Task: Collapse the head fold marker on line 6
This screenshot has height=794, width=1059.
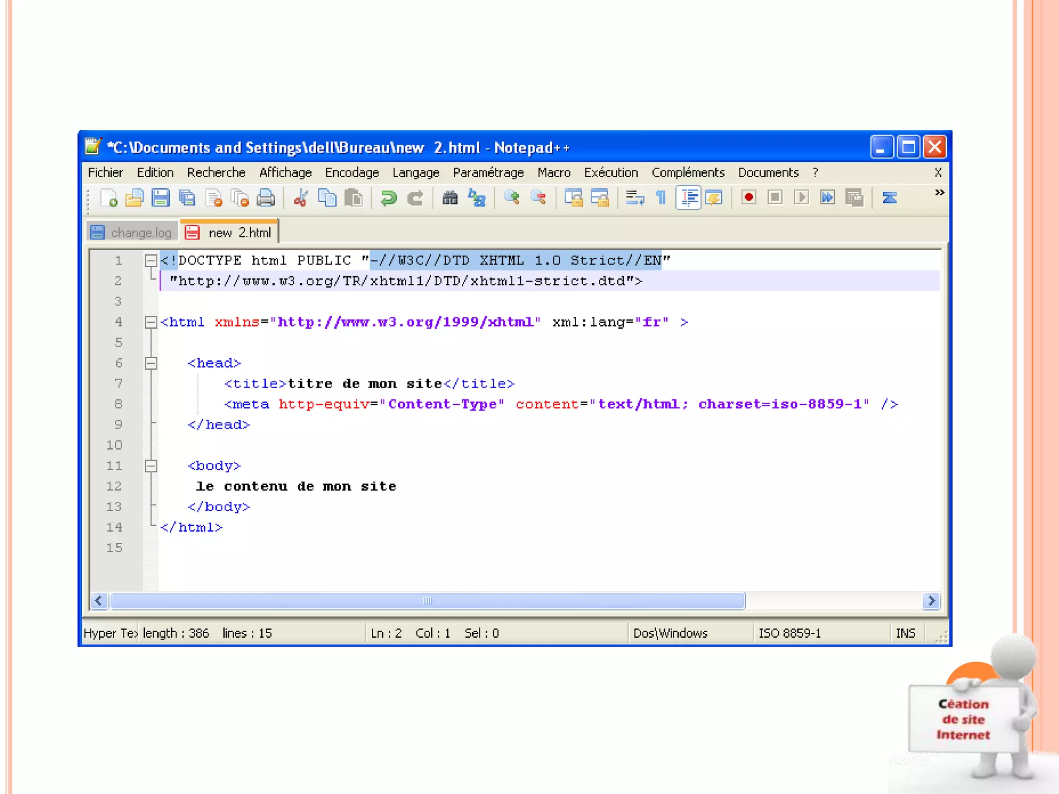Action: coord(151,363)
